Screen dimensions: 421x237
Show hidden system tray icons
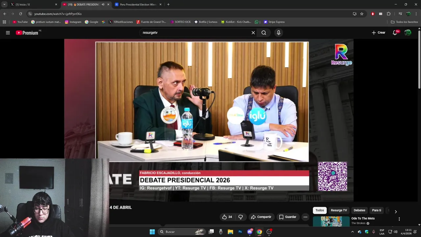[x=353, y=232]
